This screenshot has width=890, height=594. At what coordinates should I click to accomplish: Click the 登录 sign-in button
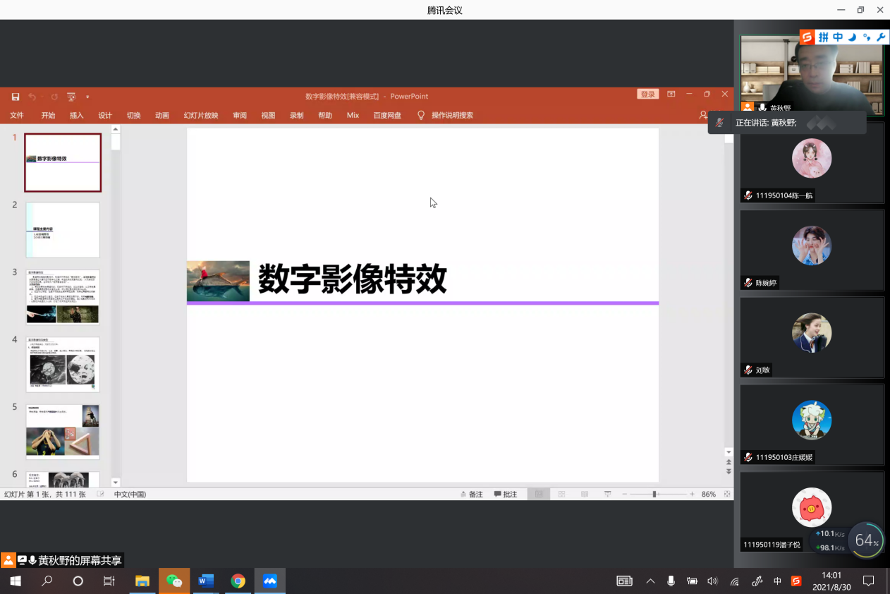[647, 95]
